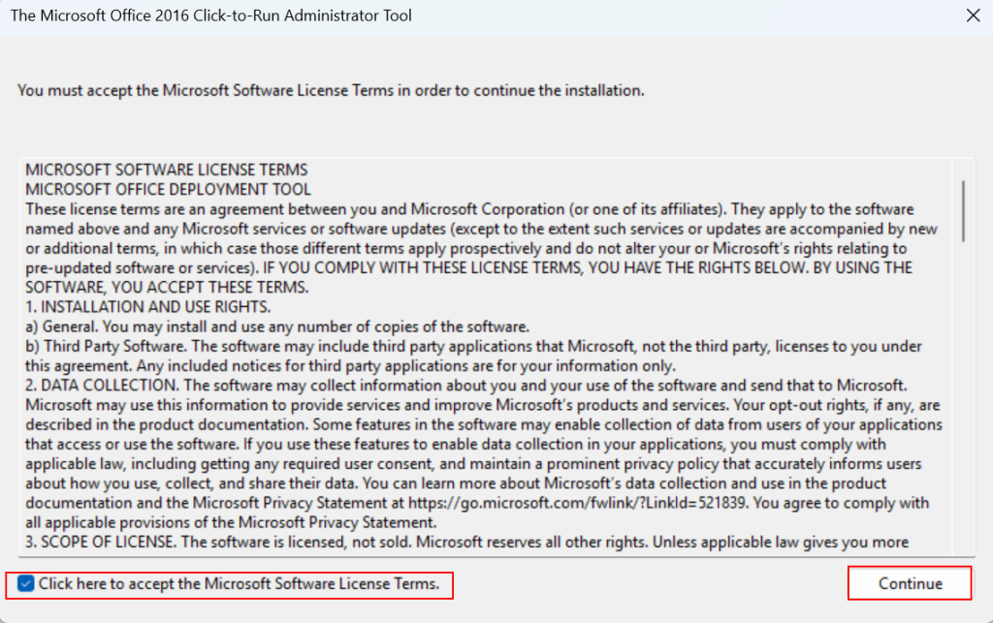The height and width of the screenshot is (623, 993).
Task: Click the "MICROSOFT OFFICE DEPLOYMENT TOOL" heading line
Action: pyautogui.click(x=169, y=190)
